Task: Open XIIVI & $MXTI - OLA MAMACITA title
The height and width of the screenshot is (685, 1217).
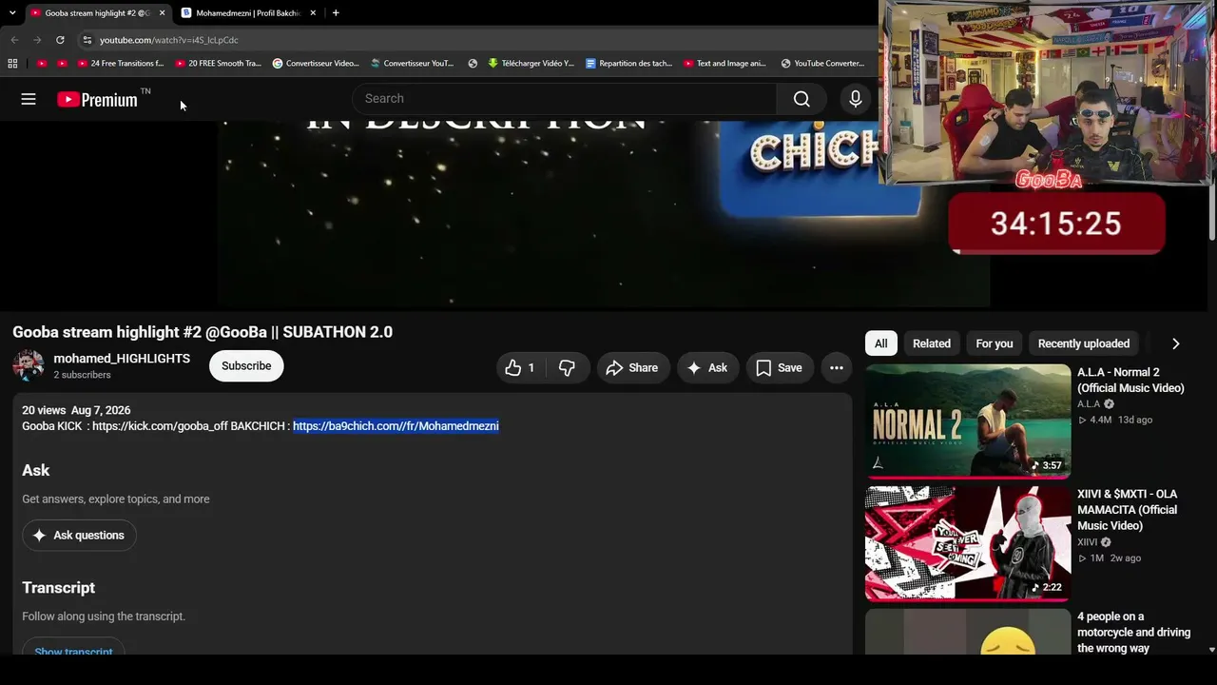Action: coord(1128,510)
